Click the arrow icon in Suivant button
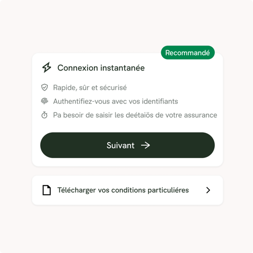This screenshot has height=253, width=253. tap(145, 145)
